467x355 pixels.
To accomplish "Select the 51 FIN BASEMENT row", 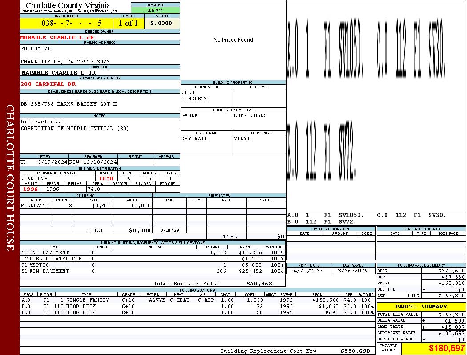I will [x=152, y=272].
